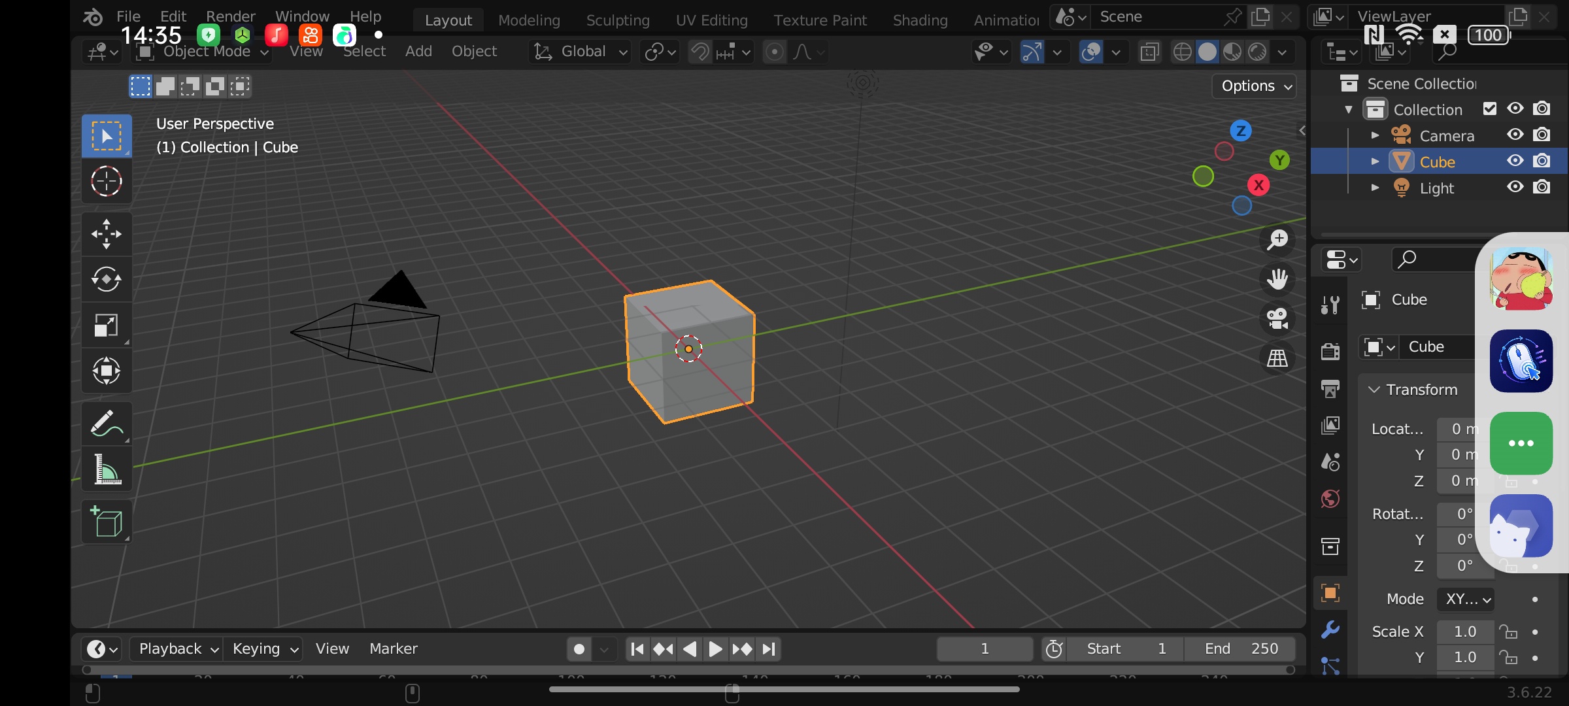This screenshot has width=1569, height=706.
Task: Expand the Cube tree item
Action: 1375,161
